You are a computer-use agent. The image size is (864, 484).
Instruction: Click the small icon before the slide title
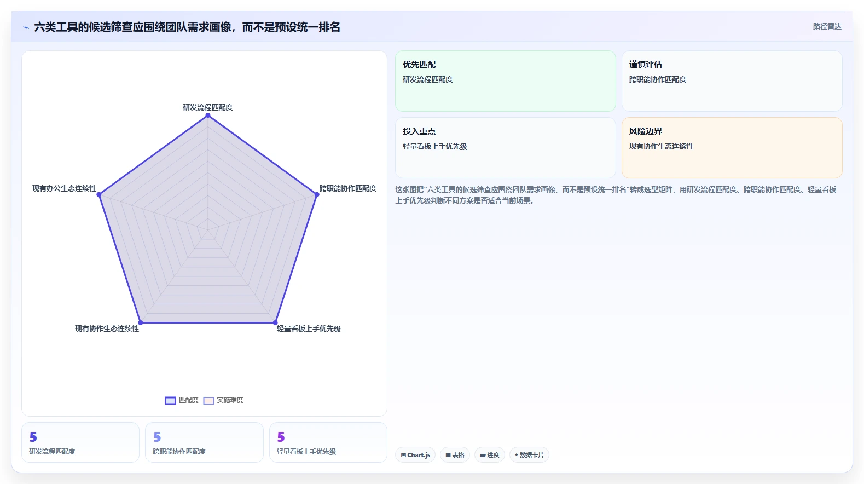[x=26, y=27]
